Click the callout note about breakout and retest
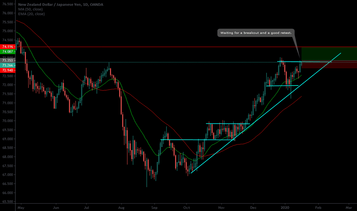 tap(256, 33)
